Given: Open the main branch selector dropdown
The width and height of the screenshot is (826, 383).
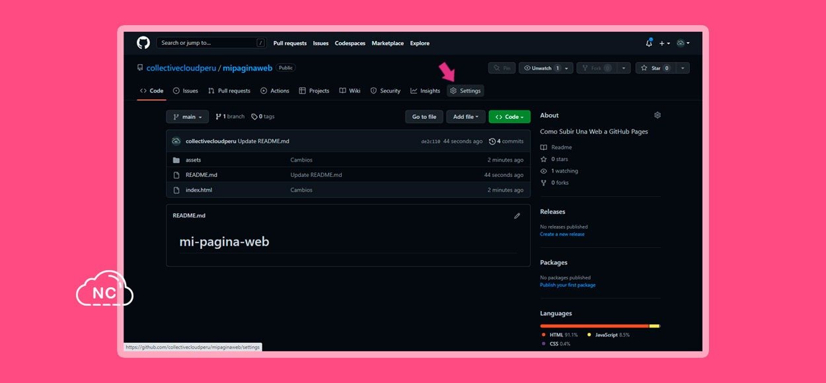Looking at the screenshot, I should point(187,117).
